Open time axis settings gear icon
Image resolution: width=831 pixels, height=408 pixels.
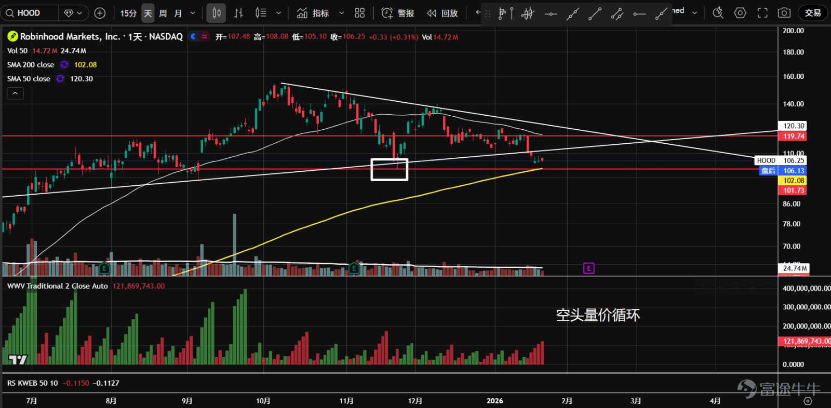tap(808, 401)
